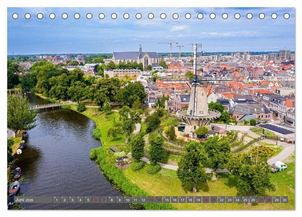Click the large church with grey roof
The image size is (302, 217).
click(135, 57)
